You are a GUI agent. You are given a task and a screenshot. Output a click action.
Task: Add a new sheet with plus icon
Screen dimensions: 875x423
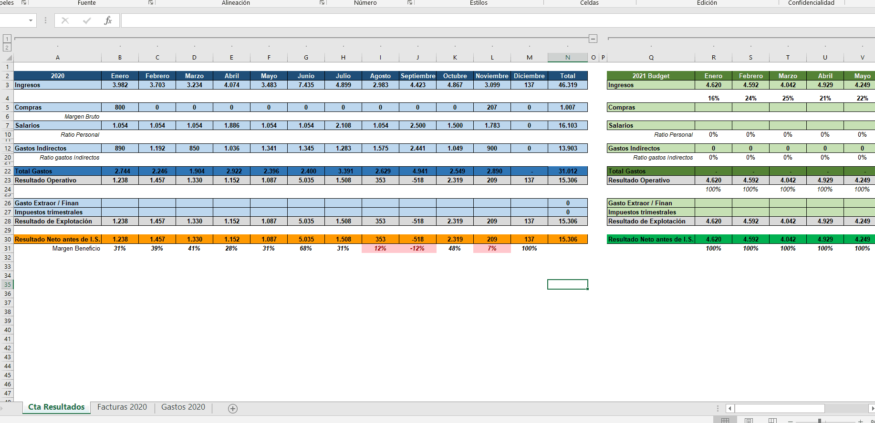click(x=233, y=409)
